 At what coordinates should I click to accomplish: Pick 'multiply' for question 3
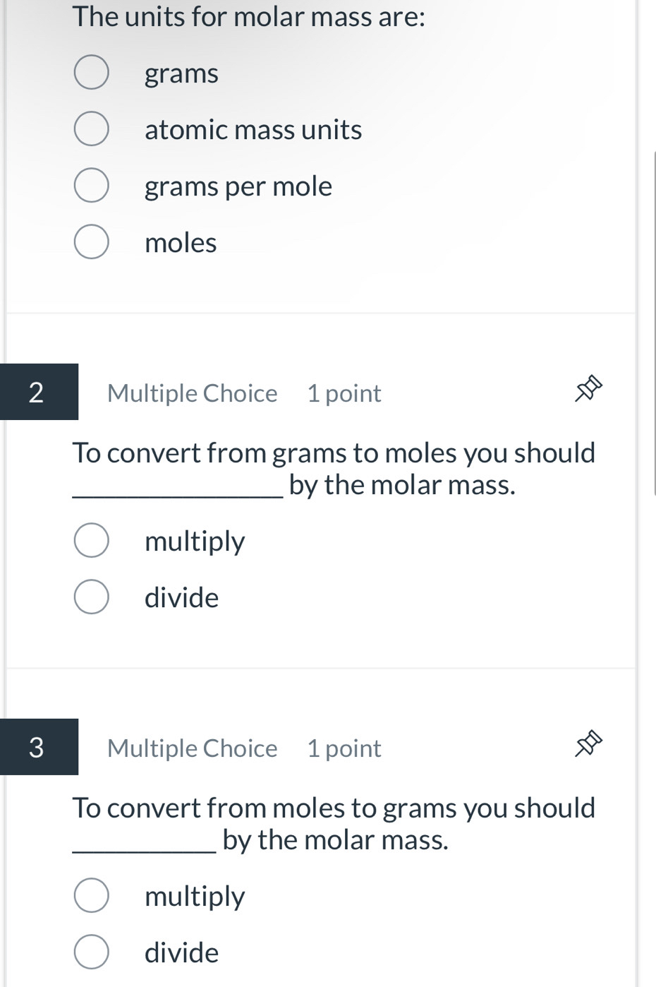[x=91, y=895]
